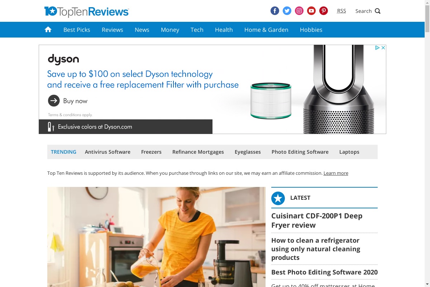Open the Home & Garden menu
The width and height of the screenshot is (430, 287).
(x=266, y=30)
